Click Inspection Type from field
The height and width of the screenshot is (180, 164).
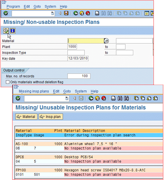(76, 52)
